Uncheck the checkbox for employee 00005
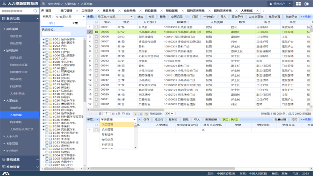The image size is (313, 176). (x=96, y=32)
